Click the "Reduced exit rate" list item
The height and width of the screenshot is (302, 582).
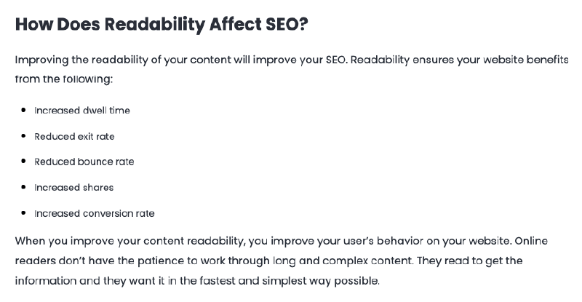pyautogui.click(x=74, y=136)
